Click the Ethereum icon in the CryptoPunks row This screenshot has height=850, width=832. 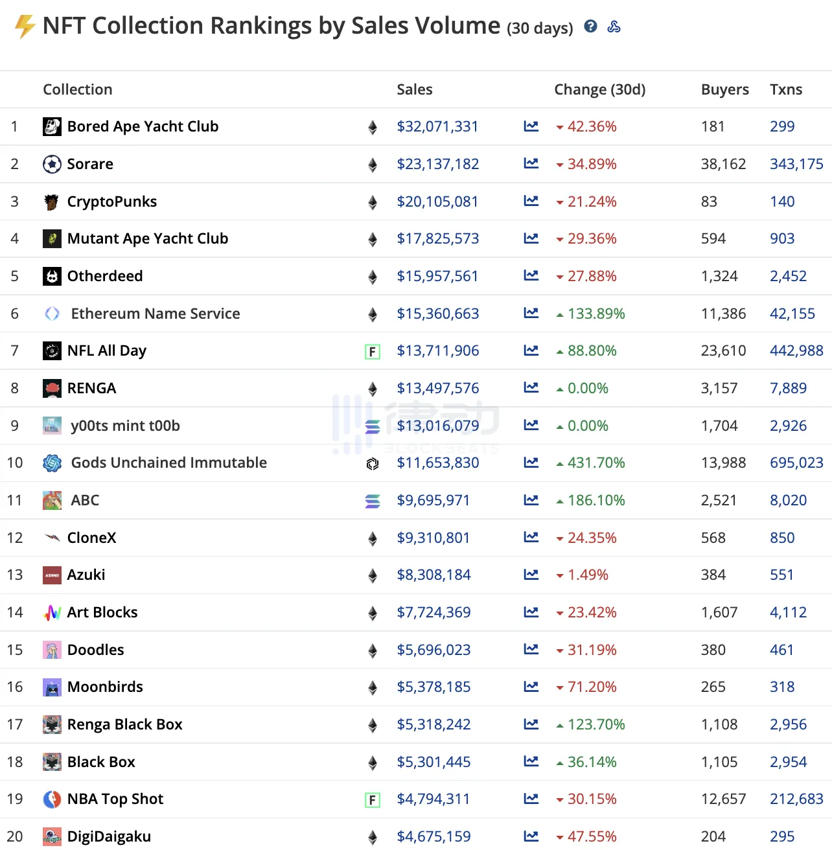click(373, 202)
